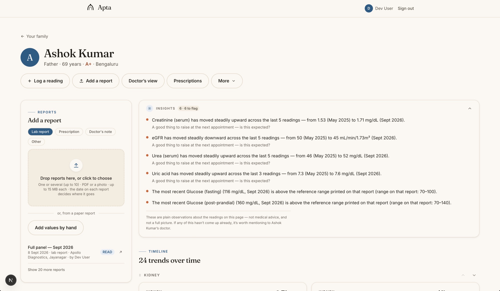Click the A+ blood group label
Screen dimensions: 500x291
(x=88, y=64)
